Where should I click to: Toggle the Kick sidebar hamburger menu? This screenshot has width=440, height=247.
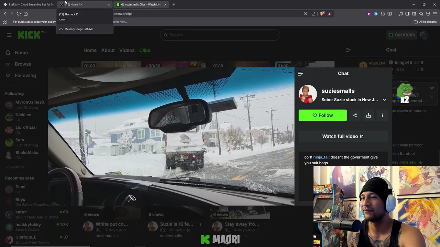(9, 35)
